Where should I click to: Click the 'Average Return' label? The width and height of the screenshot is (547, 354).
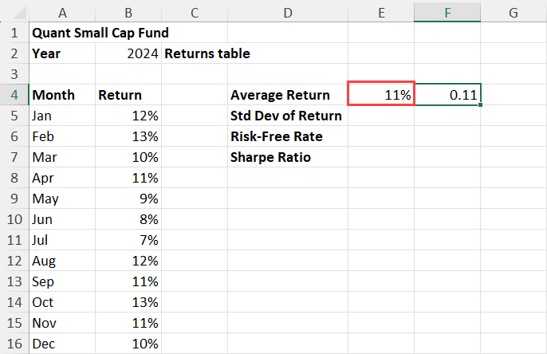pyautogui.click(x=288, y=95)
